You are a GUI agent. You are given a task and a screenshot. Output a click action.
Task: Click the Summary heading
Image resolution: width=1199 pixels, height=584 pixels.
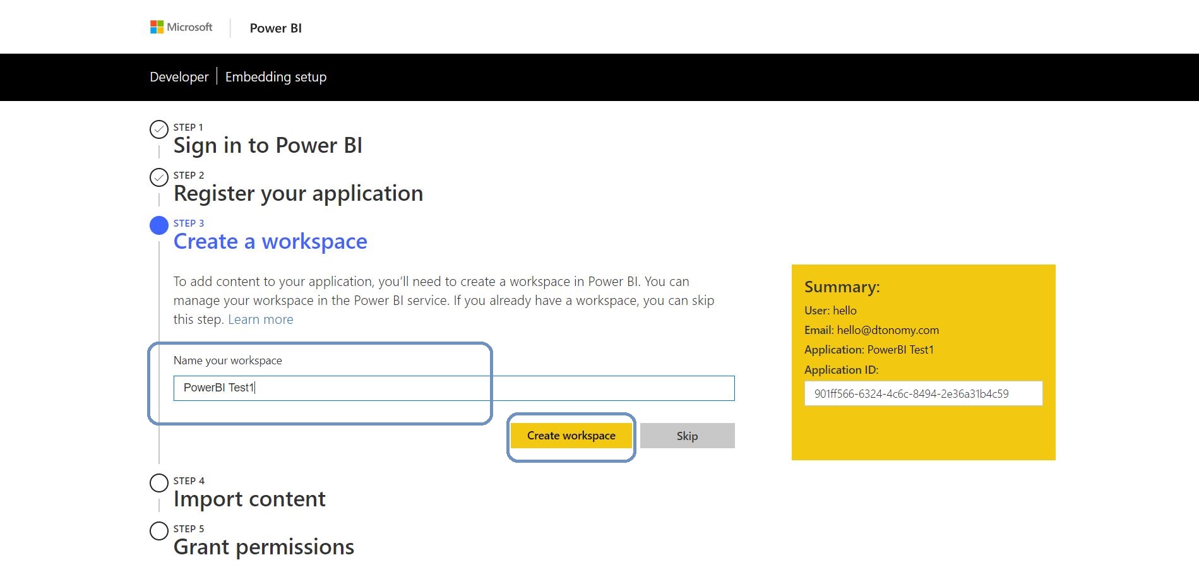[x=842, y=287]
